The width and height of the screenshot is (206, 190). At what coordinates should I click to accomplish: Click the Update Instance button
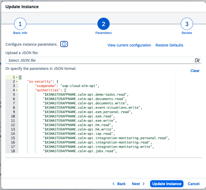tap(167, 184)
